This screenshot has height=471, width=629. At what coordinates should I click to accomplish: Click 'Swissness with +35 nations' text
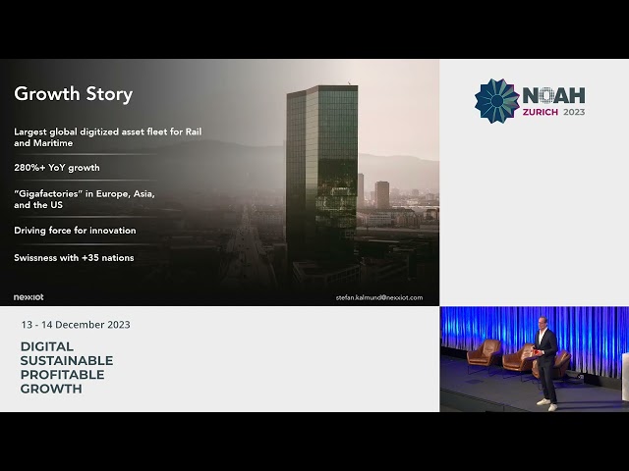[74, 257]
